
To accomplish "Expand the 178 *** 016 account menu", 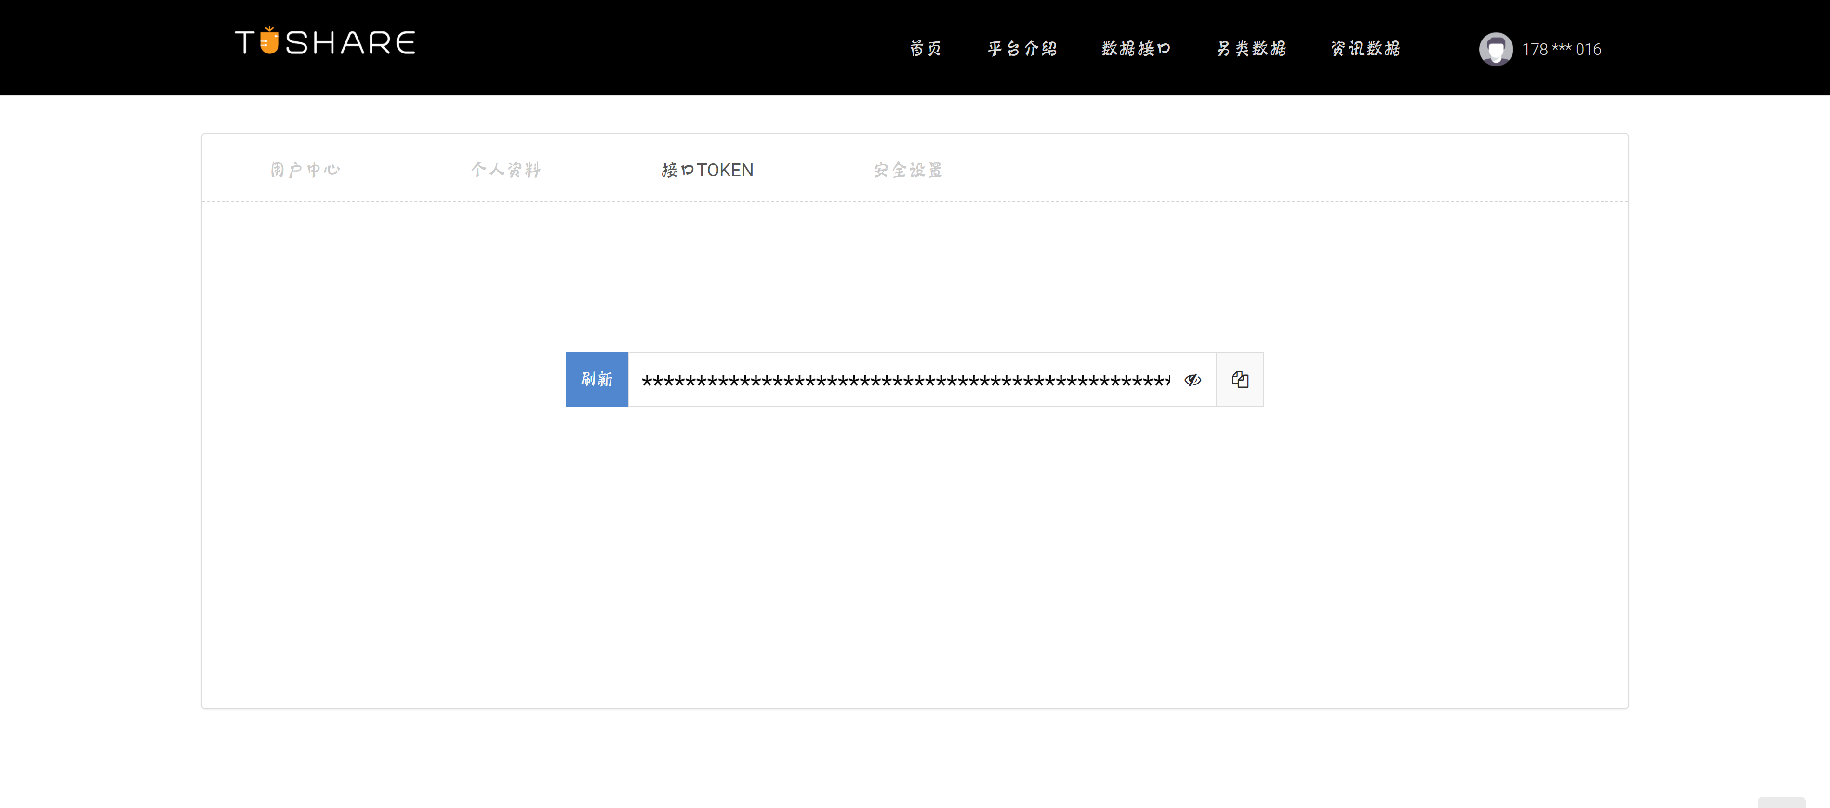I will pyautogui.click(x=1562, y=50).
